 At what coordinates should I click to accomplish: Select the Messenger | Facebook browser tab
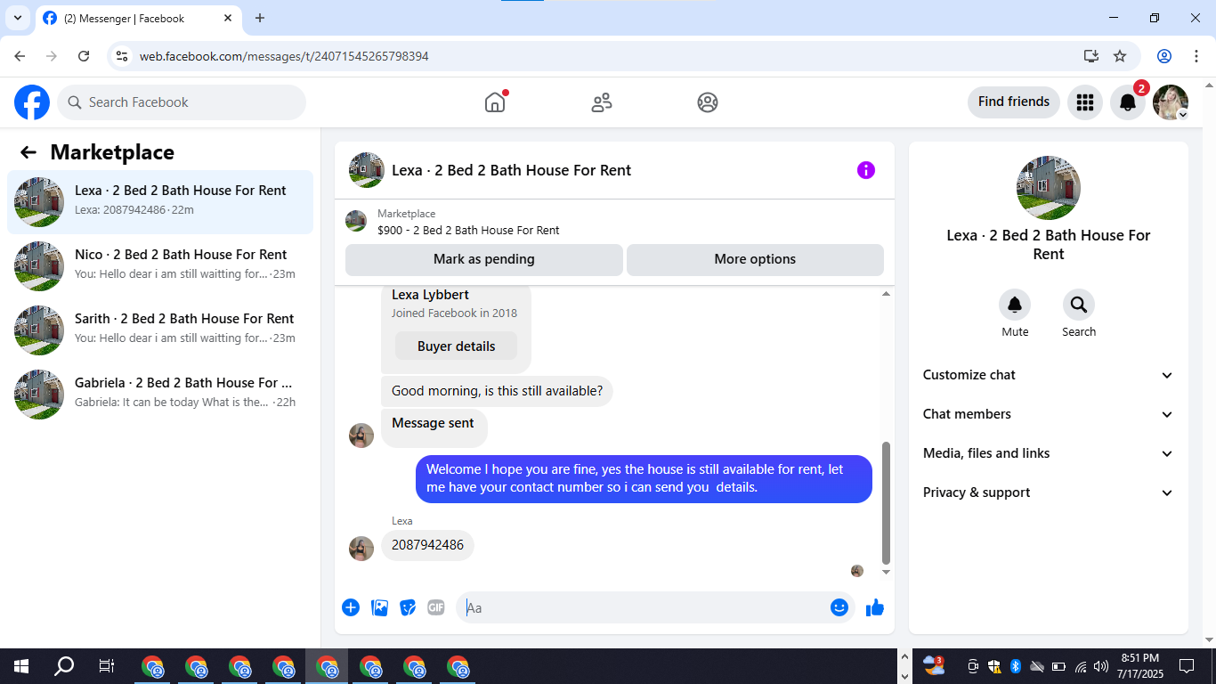(x=138, y=18)
